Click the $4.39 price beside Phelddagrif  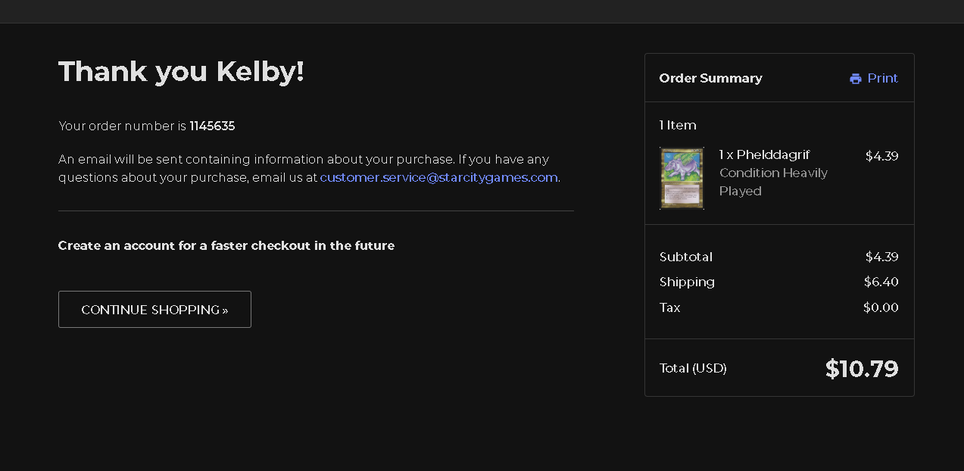[881, 156]
